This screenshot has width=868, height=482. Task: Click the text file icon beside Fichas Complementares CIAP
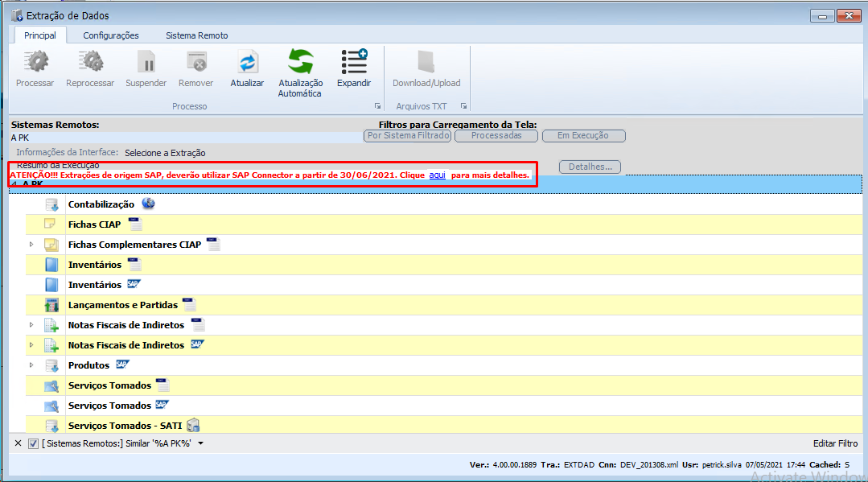coord(214,244)
